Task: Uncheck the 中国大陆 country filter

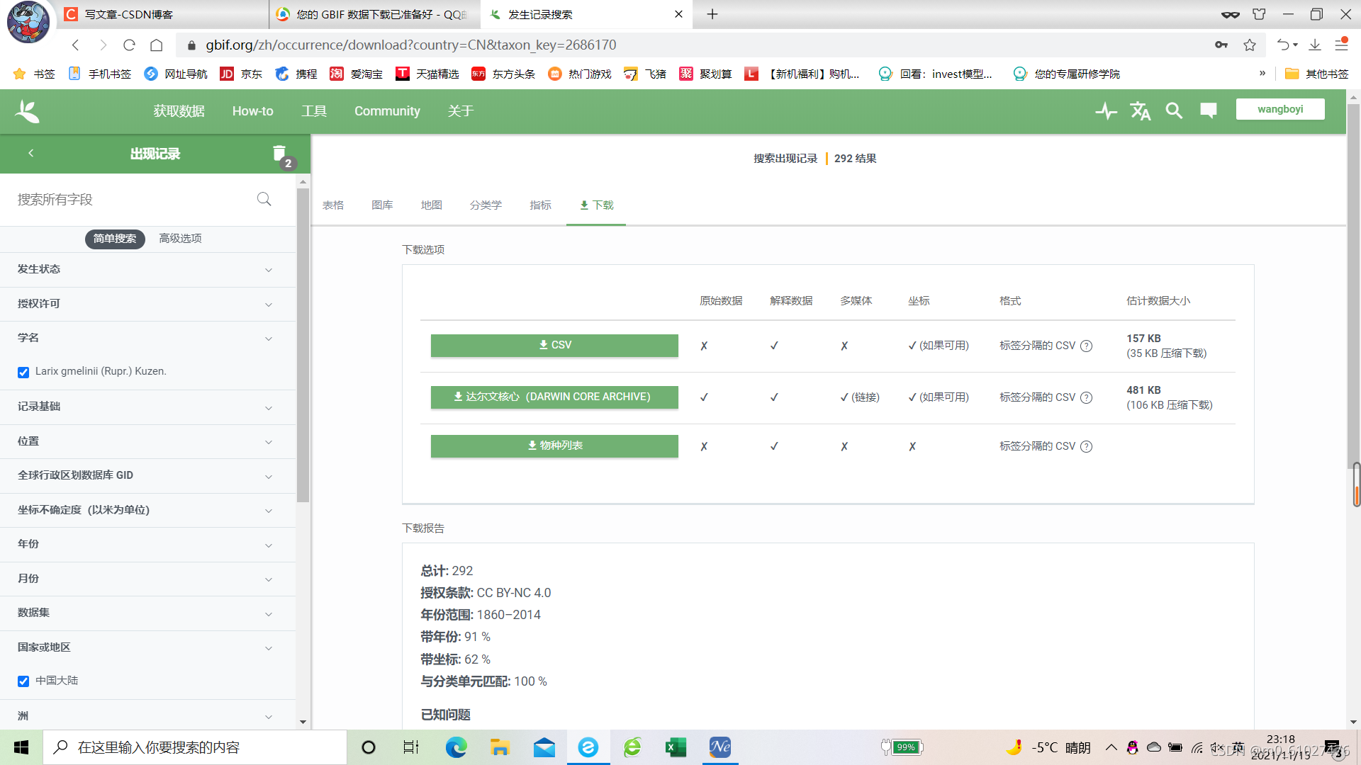Action: (23, 681)
